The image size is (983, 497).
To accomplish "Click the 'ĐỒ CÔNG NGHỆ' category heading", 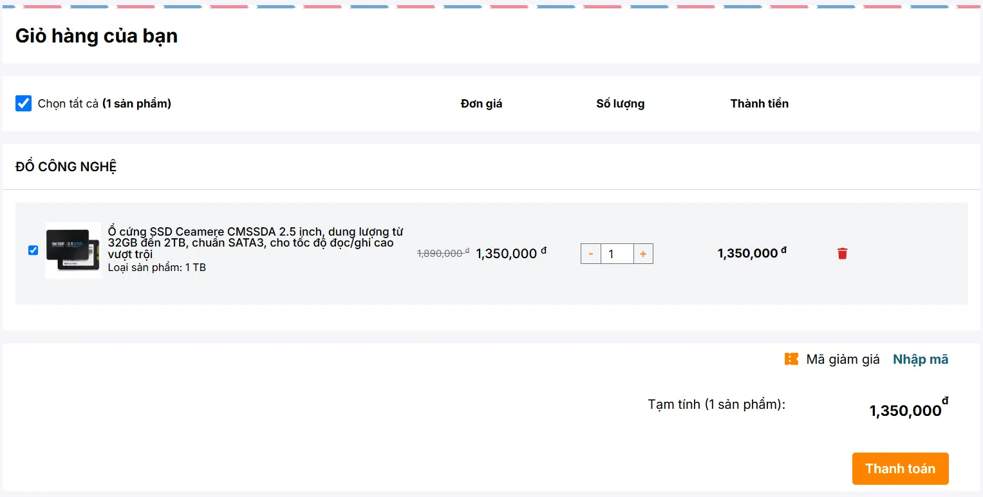I will (66, 167).
